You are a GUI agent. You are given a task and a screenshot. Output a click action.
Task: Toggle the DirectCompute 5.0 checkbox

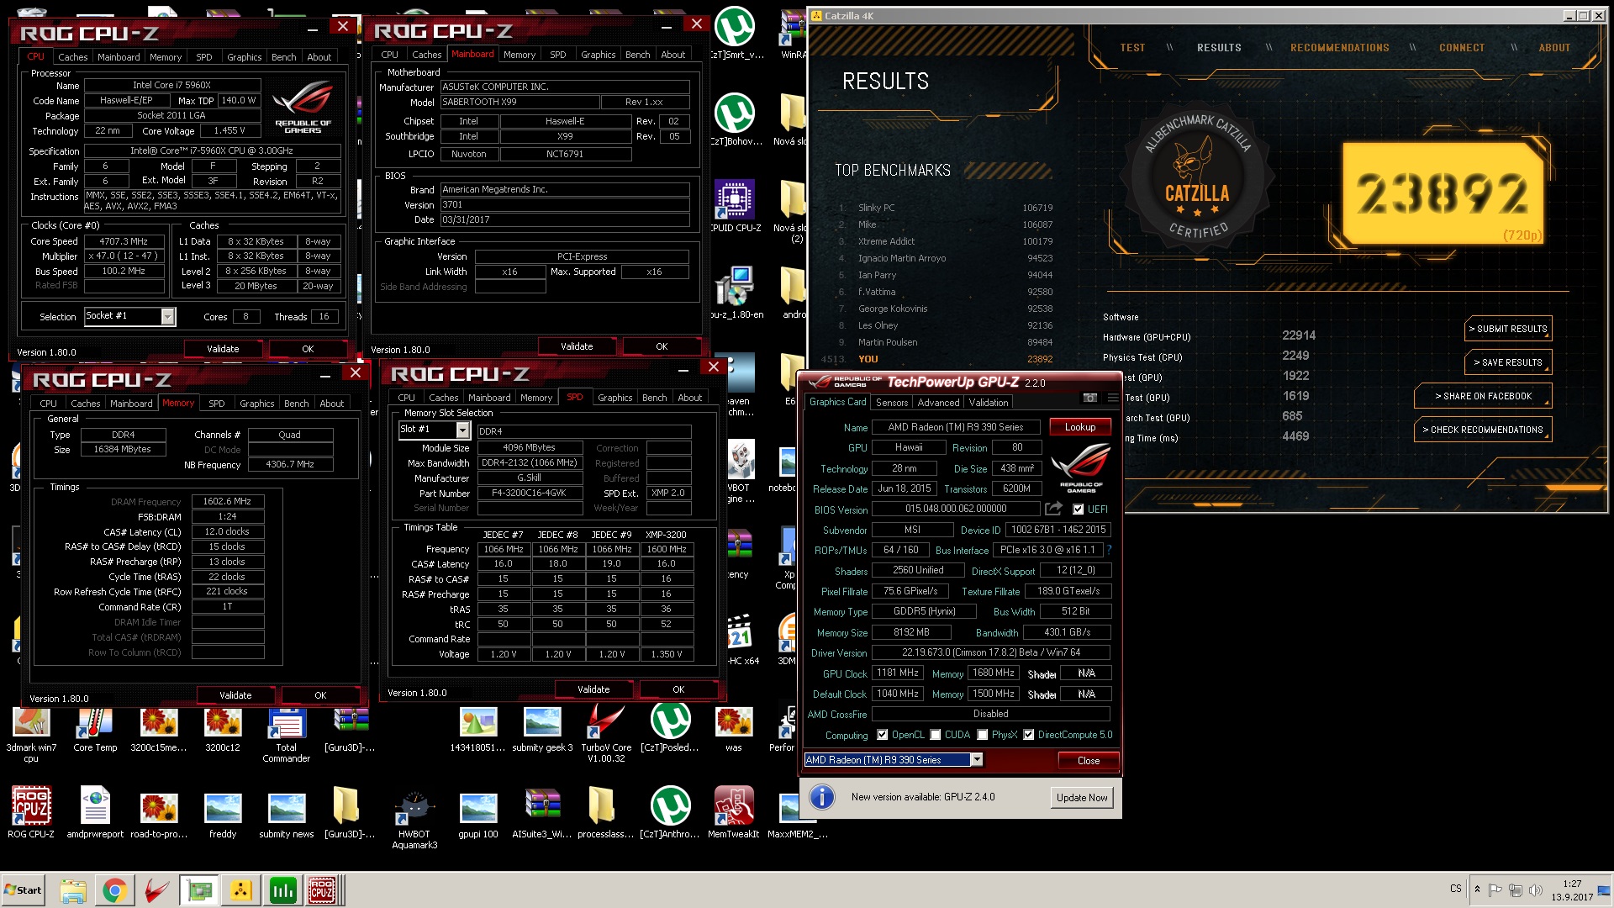click(1029, 735)
